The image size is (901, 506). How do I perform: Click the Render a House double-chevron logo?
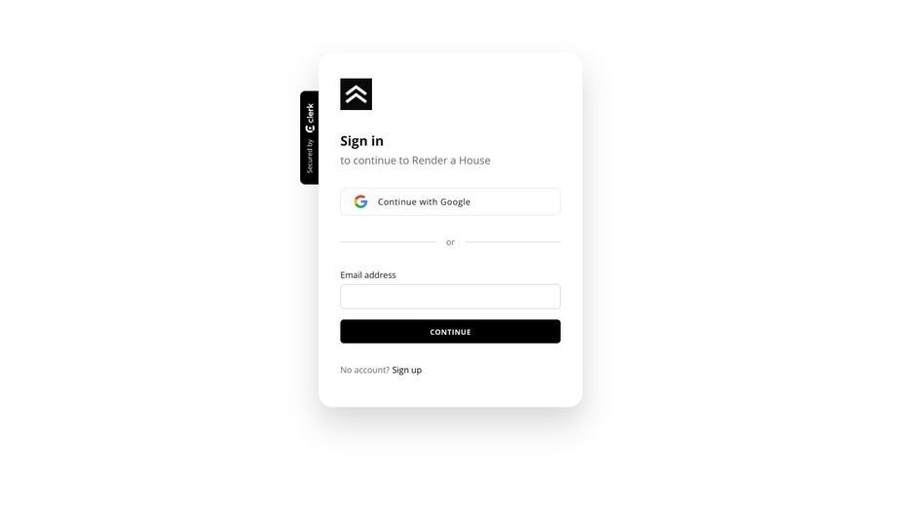pos(356,94)
